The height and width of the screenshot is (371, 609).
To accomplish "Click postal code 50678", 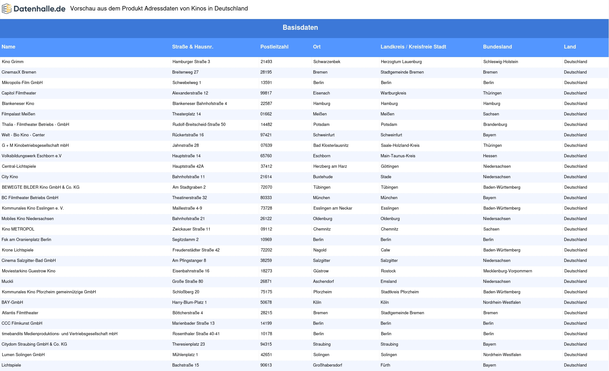I will point(266,303).
